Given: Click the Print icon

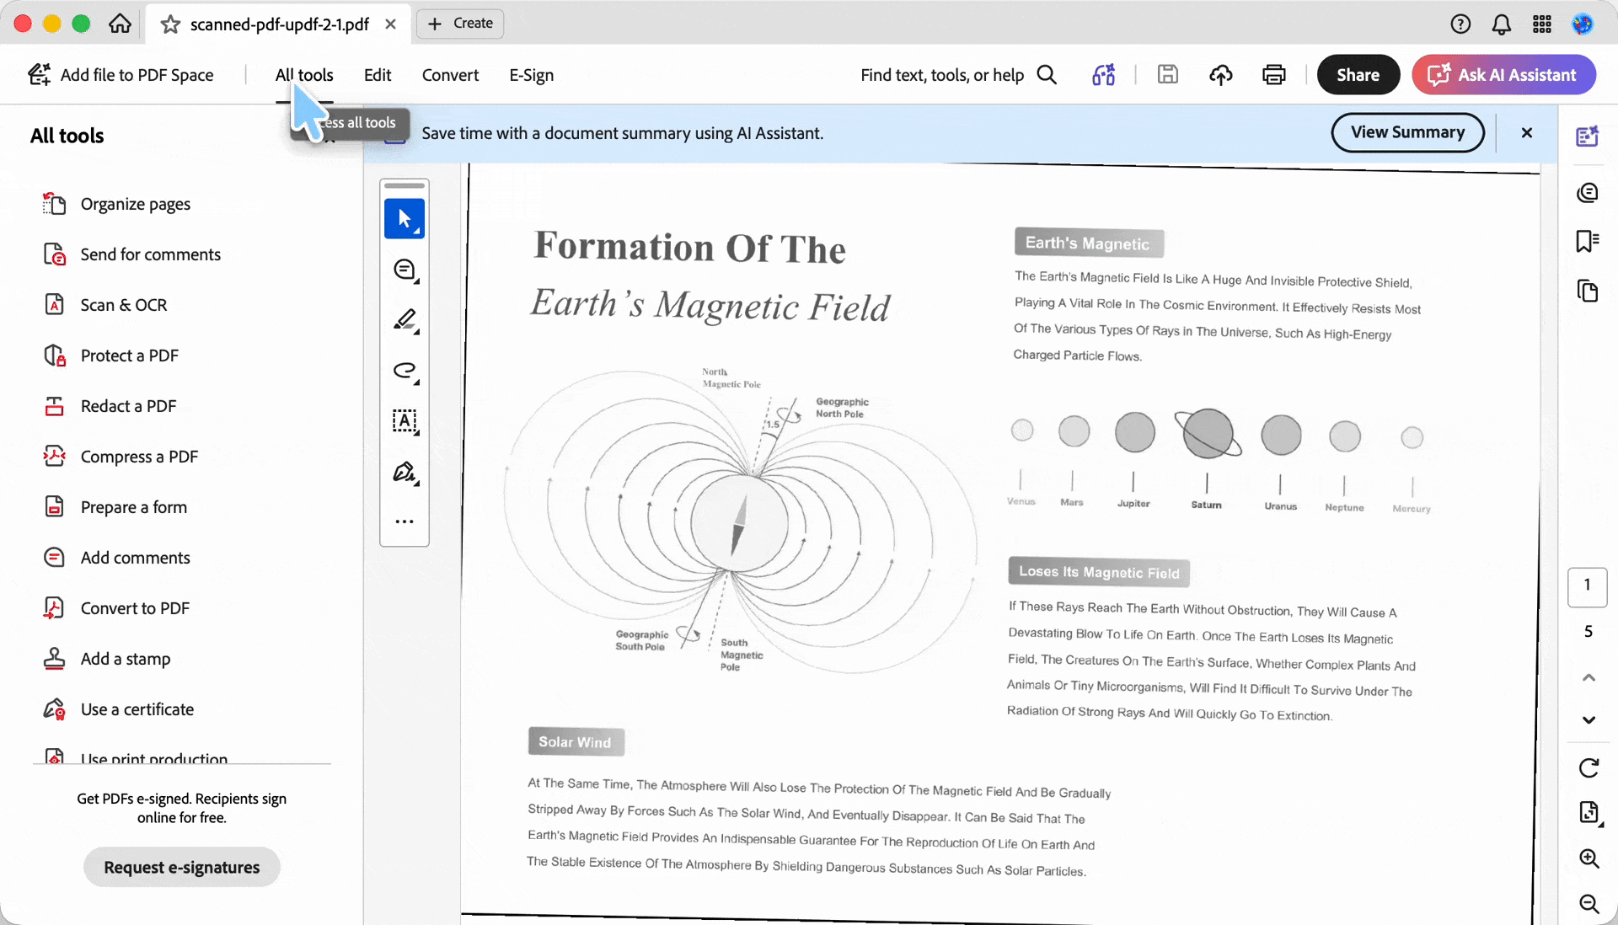Looking at the screenshot, I should [1274, 75].
